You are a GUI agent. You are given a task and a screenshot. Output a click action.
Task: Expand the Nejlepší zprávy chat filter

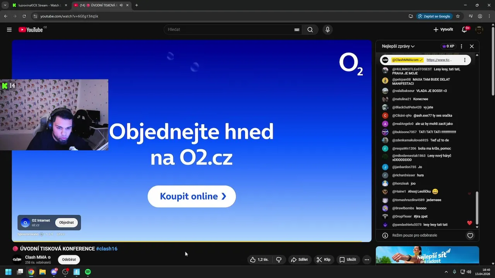tap(398, 46)
